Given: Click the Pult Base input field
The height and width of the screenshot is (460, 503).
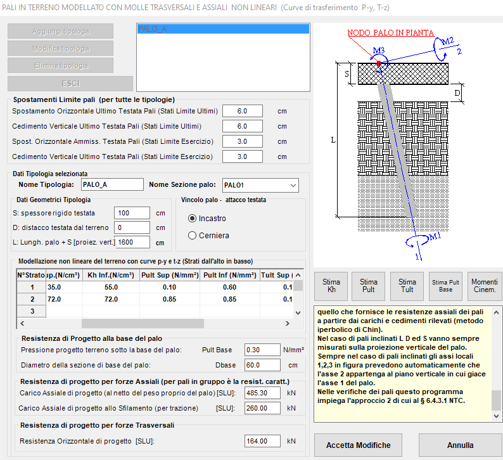Looking at the screenshot, I should pos(262,350).
